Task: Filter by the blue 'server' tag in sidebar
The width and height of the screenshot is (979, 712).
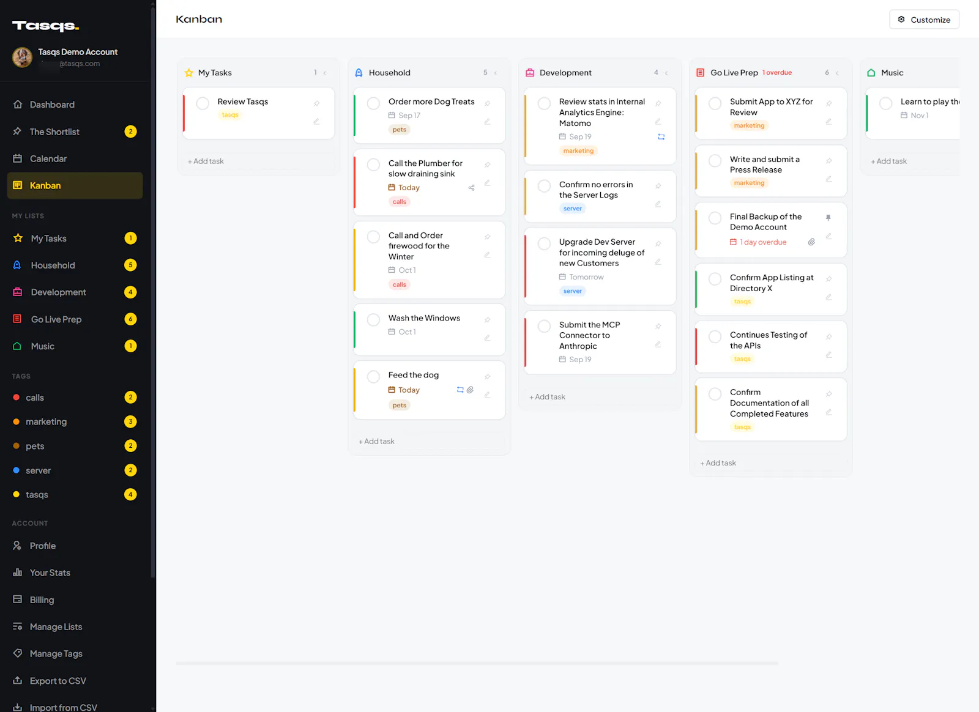Action: click(75, 470)
